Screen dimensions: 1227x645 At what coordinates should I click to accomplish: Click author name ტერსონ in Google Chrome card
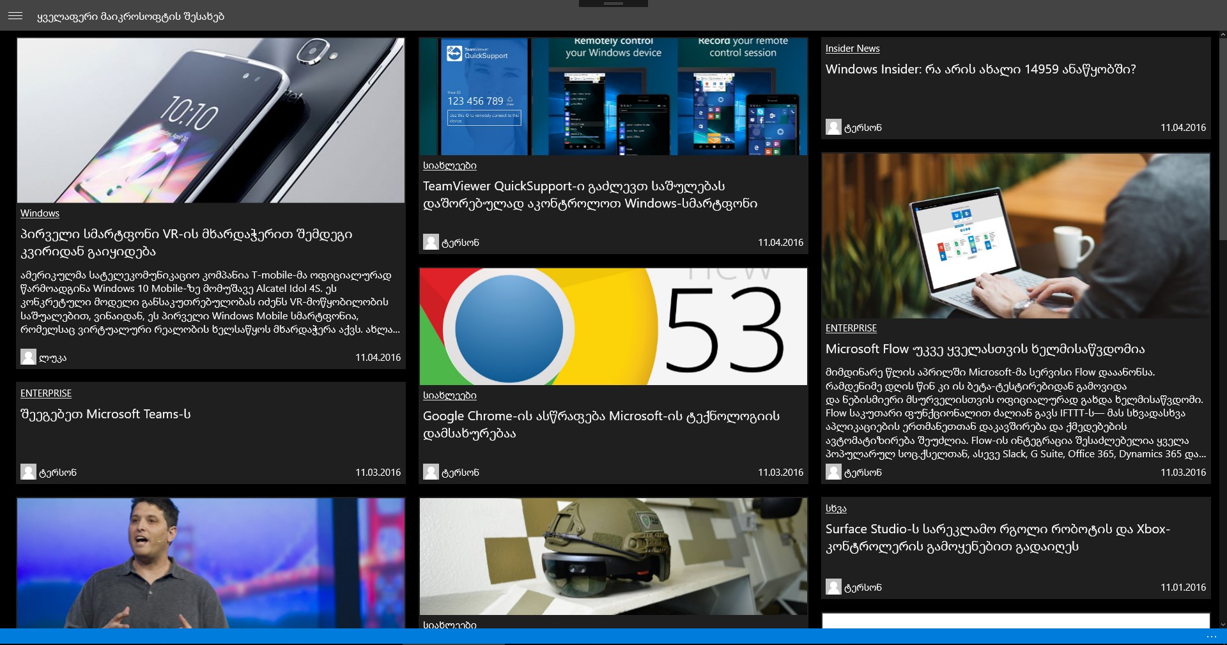tap(460, 473)
